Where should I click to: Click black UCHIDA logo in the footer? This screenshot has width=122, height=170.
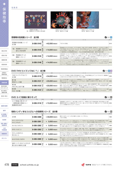click(15, 165)
